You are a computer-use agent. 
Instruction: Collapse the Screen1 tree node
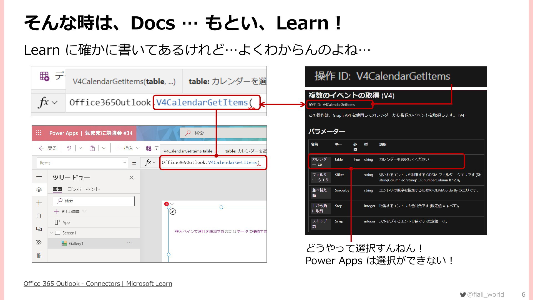coord(51,233)
